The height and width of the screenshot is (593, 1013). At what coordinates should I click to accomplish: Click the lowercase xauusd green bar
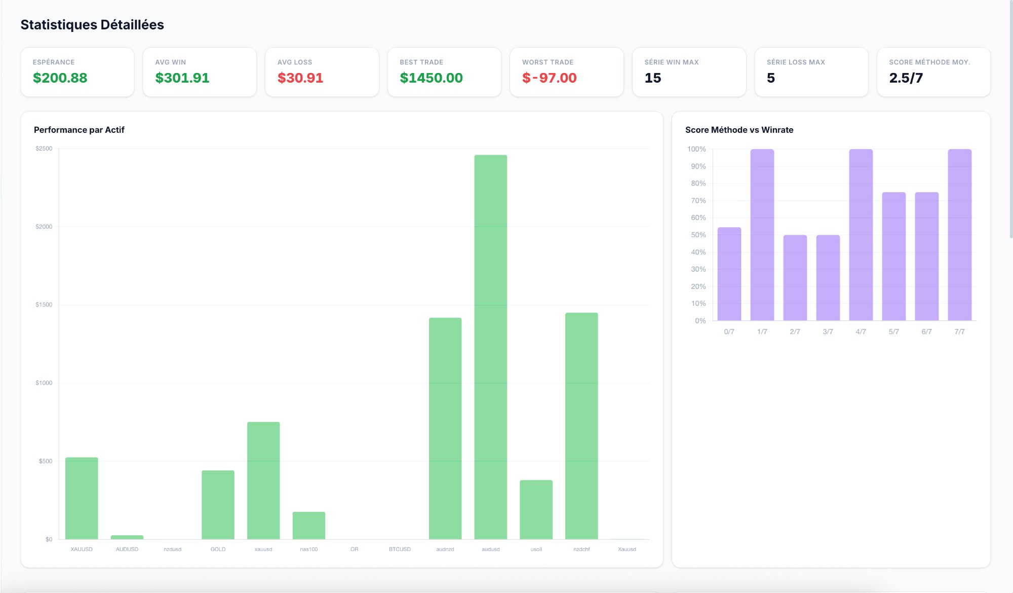click(263, 480)
